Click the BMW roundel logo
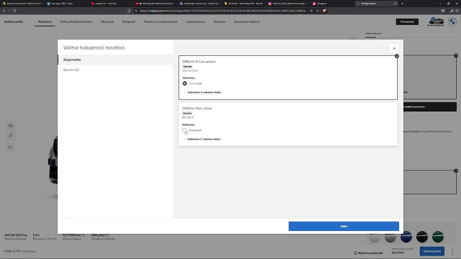The image size is (461, 259). click(452, 22)
